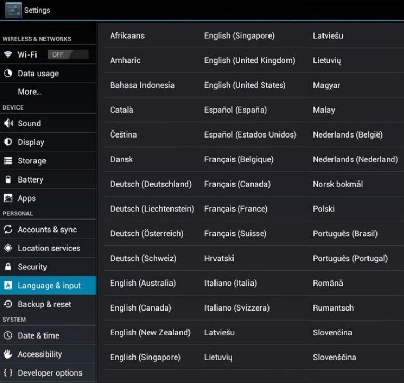Toggle the Wi-Fi OFF switch
The image size is (404, 383).
pos(68,54)
